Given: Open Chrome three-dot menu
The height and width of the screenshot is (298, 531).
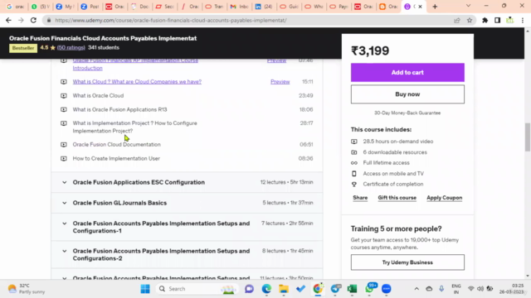Looking at the screenshot, I should tap(523, 20).
